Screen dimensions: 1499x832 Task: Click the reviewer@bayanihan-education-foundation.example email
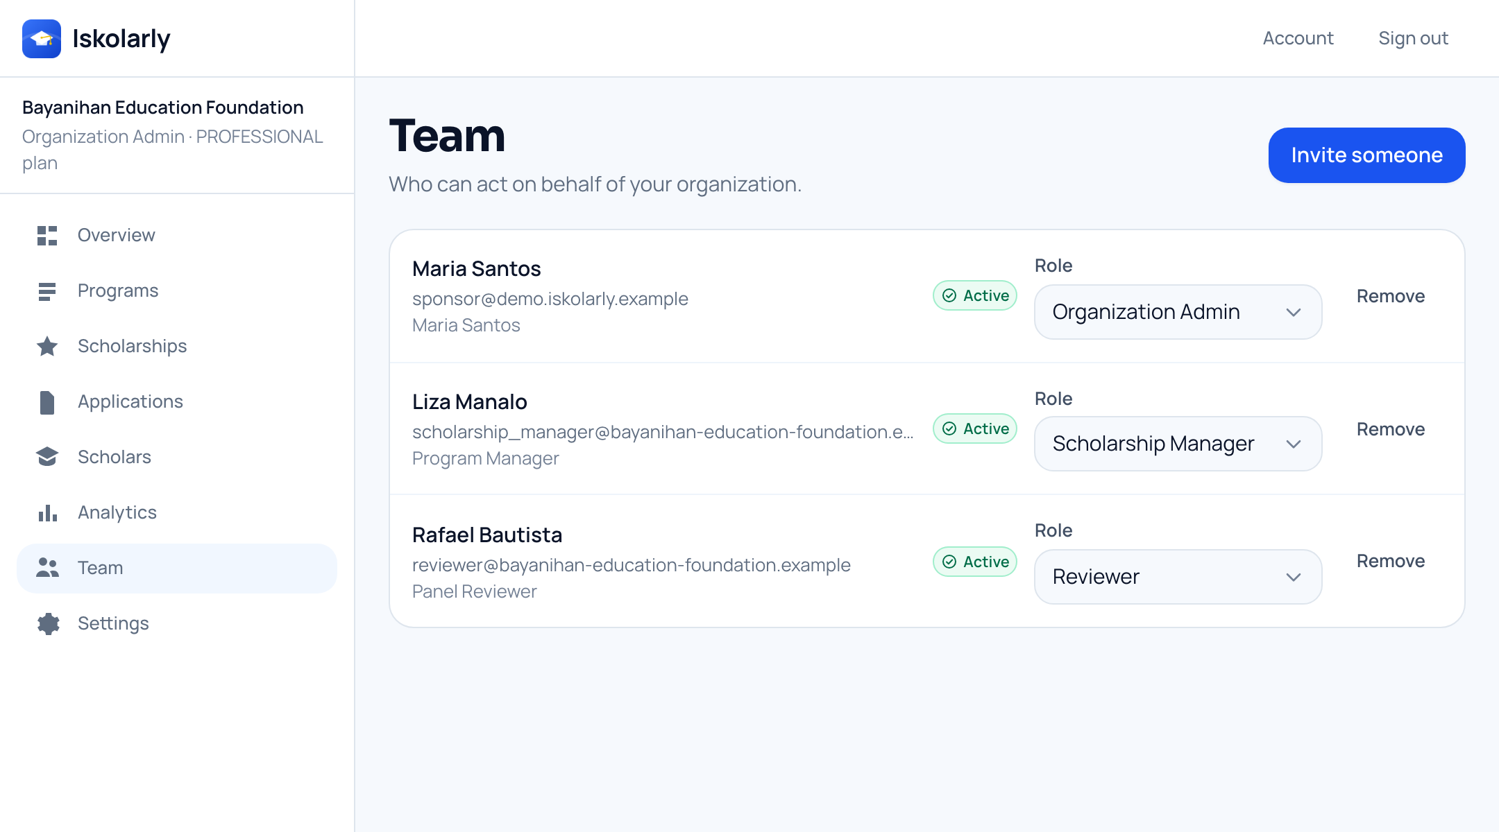pyautogui.click(x=632, y=565)
